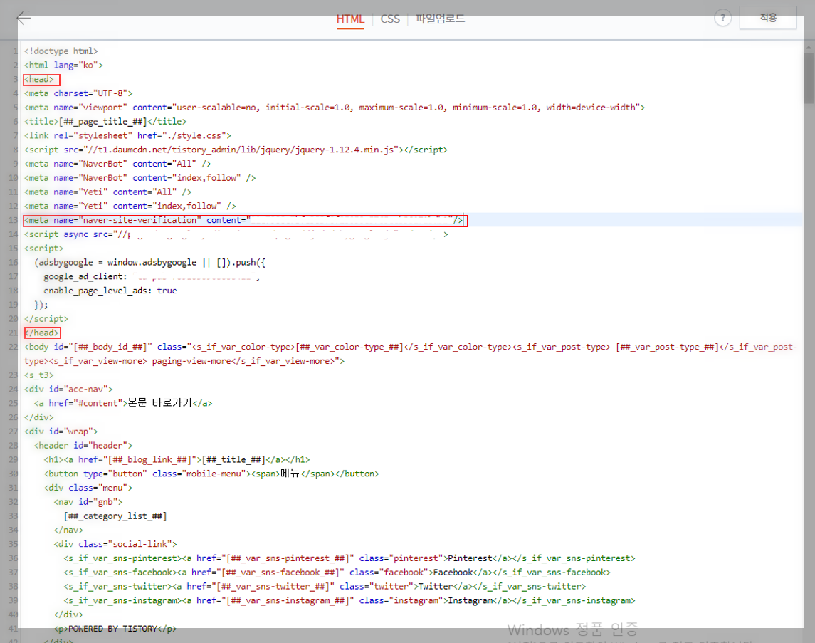Click the closing </head> tag
Screen dimensions: 815x643
[42, 333]
